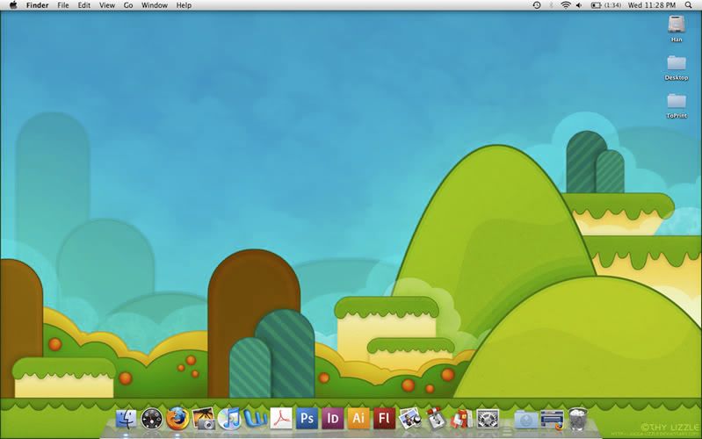Open Photoshop (Ps) from the dock

pos(307,419)
